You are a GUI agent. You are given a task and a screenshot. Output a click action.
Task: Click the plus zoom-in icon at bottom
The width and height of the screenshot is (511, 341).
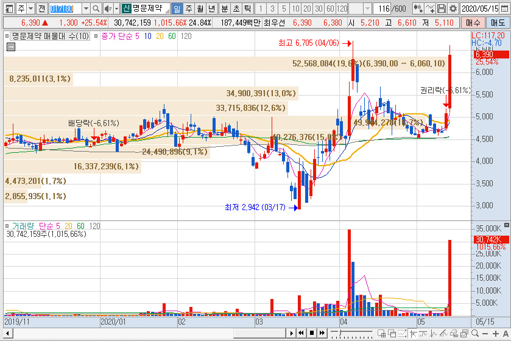pyautogui.click(x=496, y=334)
